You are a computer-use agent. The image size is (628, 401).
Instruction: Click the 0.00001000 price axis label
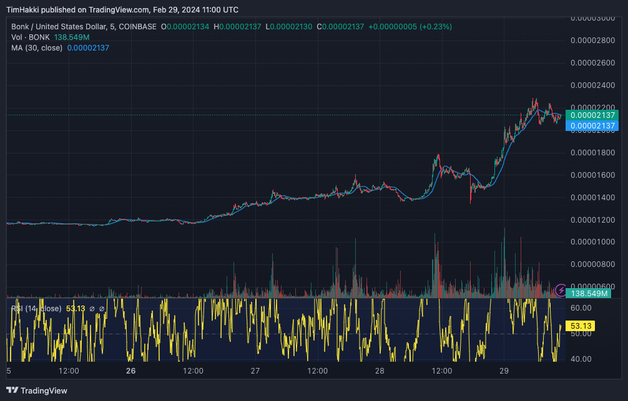tap(593, 242)
